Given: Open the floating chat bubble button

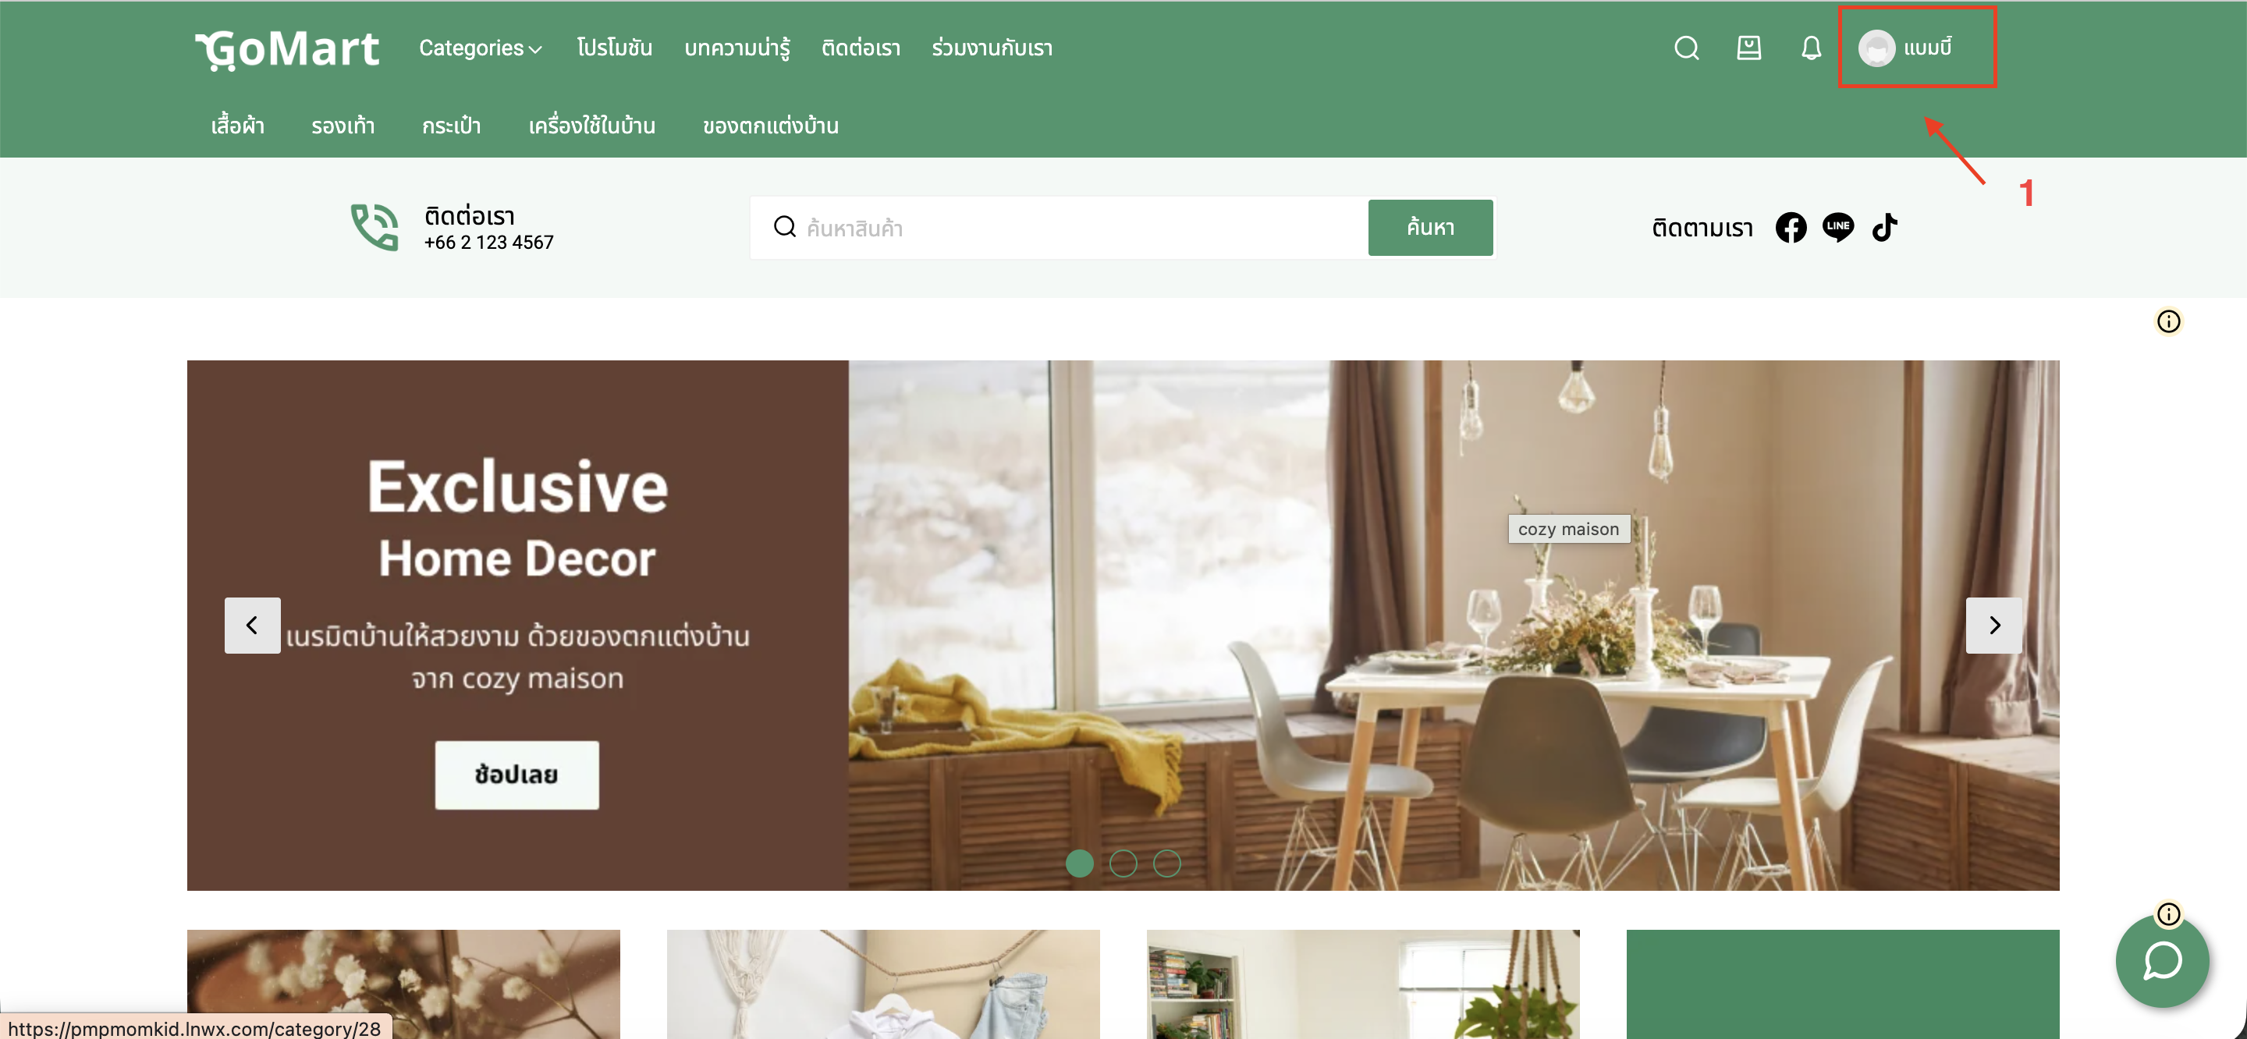Looking at the screenshot, I should (2163, 961).
